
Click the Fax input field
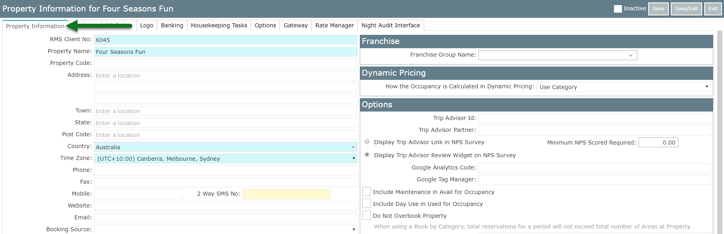click(226, 182)
